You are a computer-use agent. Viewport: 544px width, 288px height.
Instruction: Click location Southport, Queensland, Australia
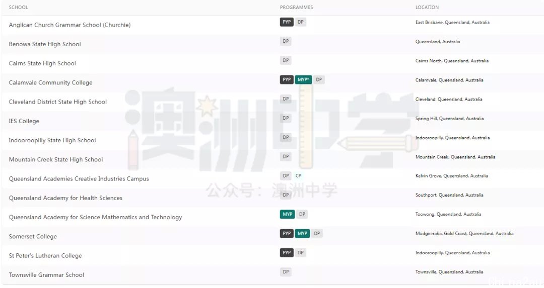click(449, 195)
